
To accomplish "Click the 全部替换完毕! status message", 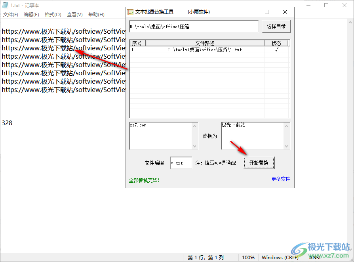I will pyautogui.click(x=144, y=180).
